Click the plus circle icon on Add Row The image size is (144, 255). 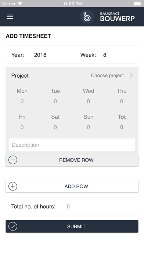click(13, 186)
